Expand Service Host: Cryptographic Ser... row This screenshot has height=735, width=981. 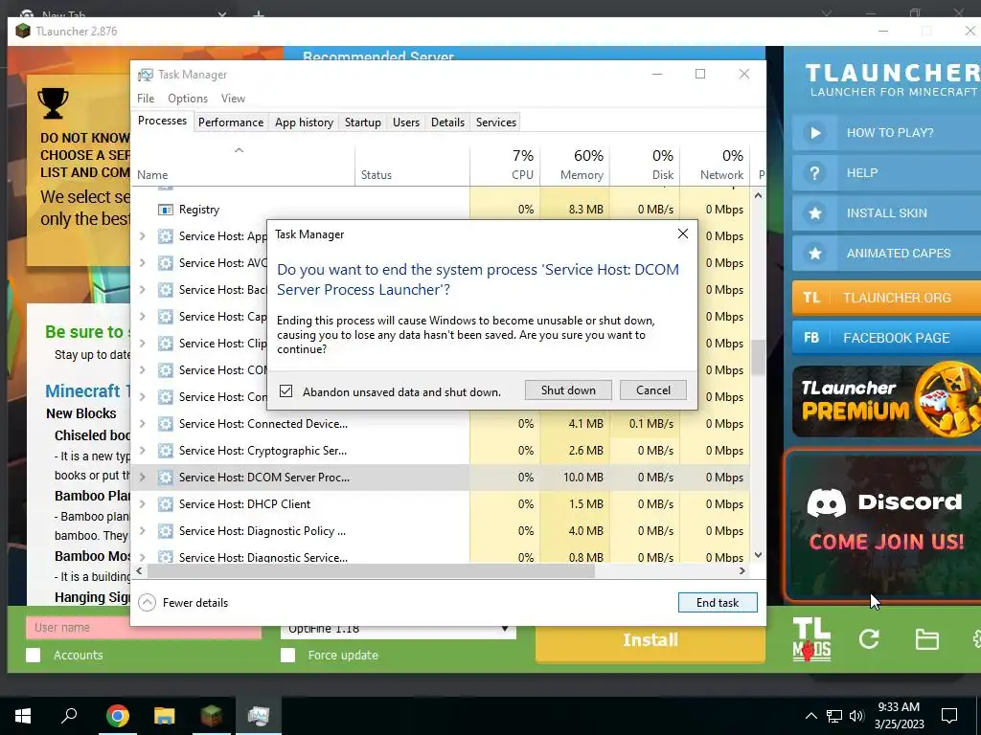tap(143, 450)
